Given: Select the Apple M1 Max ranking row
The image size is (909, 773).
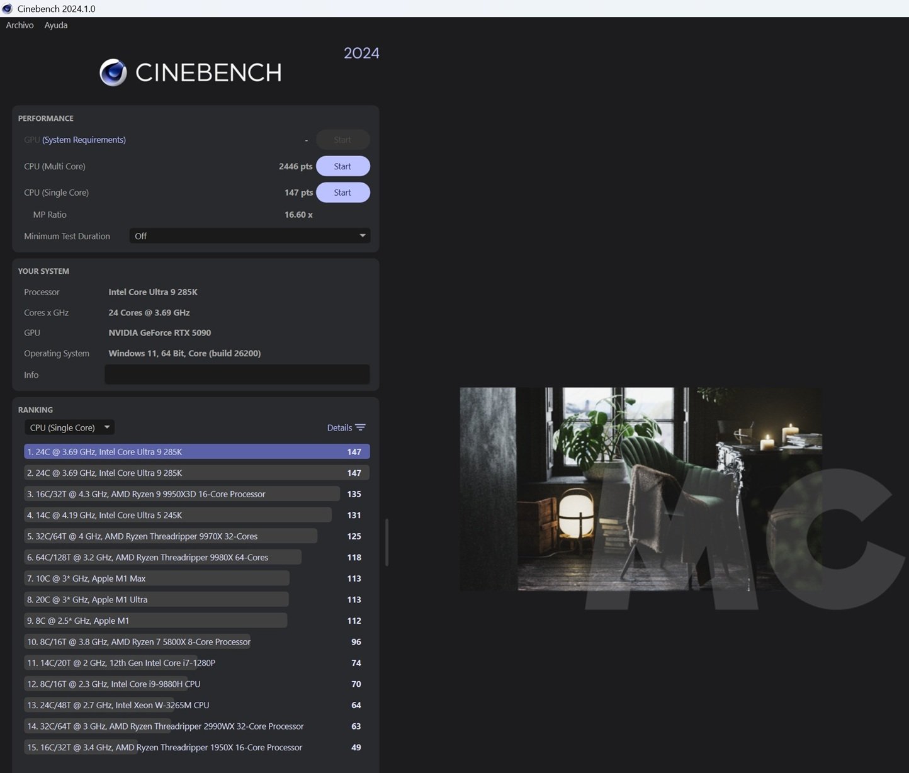Looking at the screenshot, I should [157, 578].
